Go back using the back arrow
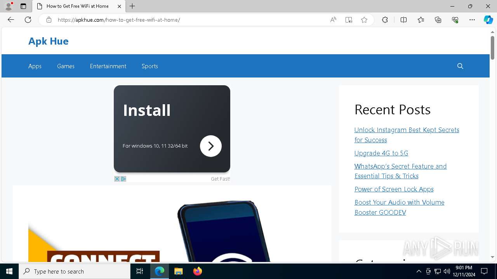The image size is (497, 279). (11, 20)
